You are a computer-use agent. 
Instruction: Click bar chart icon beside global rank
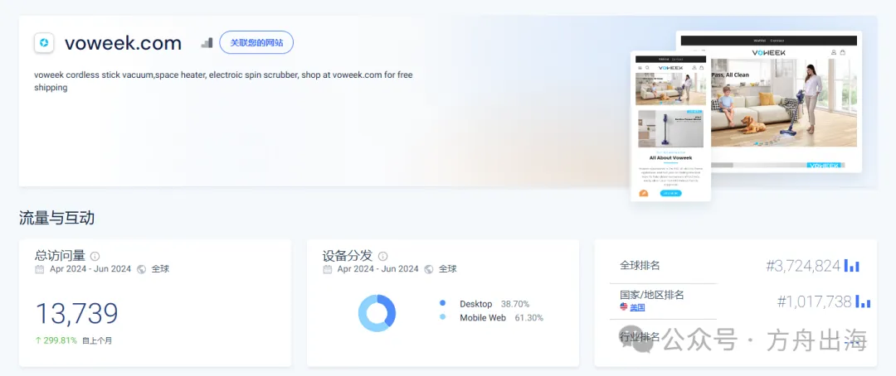click(x=852, y=265)
